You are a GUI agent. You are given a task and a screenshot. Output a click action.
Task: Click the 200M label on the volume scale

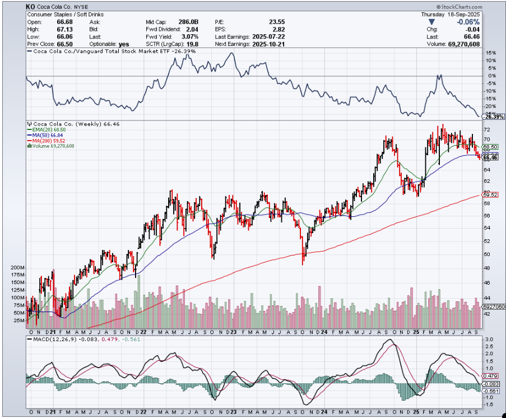point(17,268)
